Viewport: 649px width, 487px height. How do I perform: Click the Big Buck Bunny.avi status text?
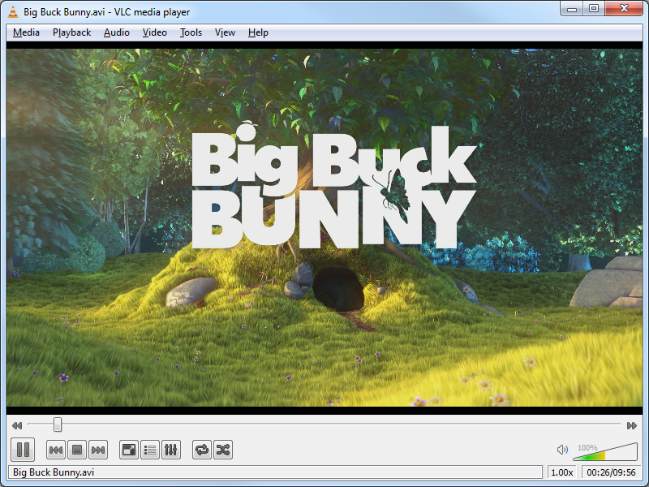[54, 472]
